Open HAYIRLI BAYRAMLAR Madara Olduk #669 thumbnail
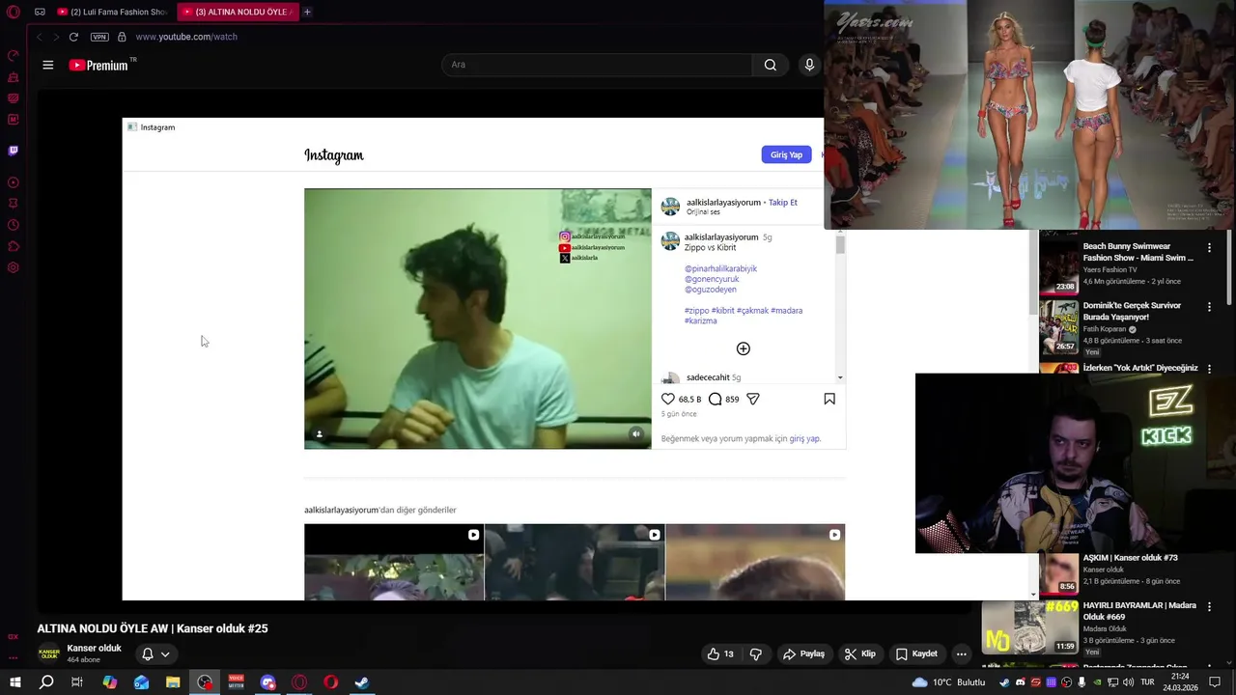This screenshot has width=1236, height=695. (1029, 626)
